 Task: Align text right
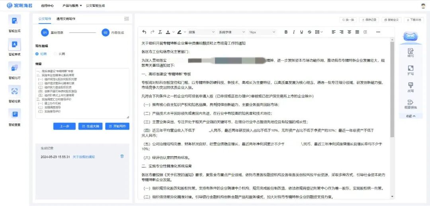(x=342, y=32)
